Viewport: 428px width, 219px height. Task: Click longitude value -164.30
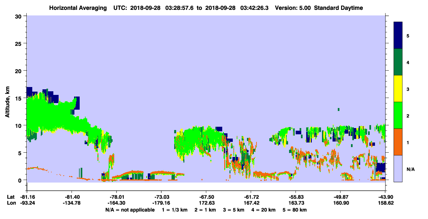tap(117, 203)
